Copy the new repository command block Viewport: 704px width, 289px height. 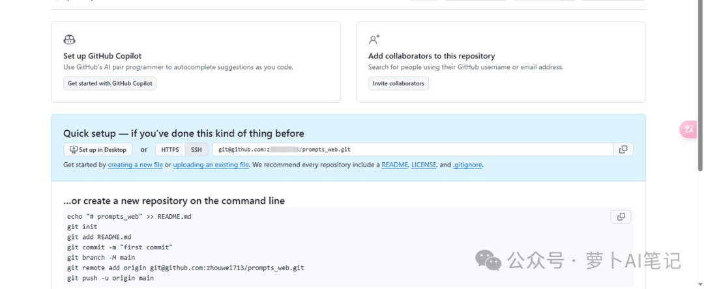pyautogui.click(x=621, y=217)
